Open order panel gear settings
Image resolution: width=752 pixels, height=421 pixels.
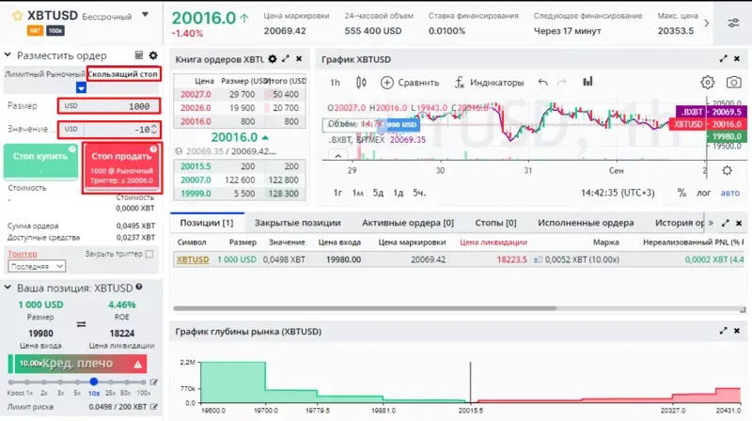153,55
